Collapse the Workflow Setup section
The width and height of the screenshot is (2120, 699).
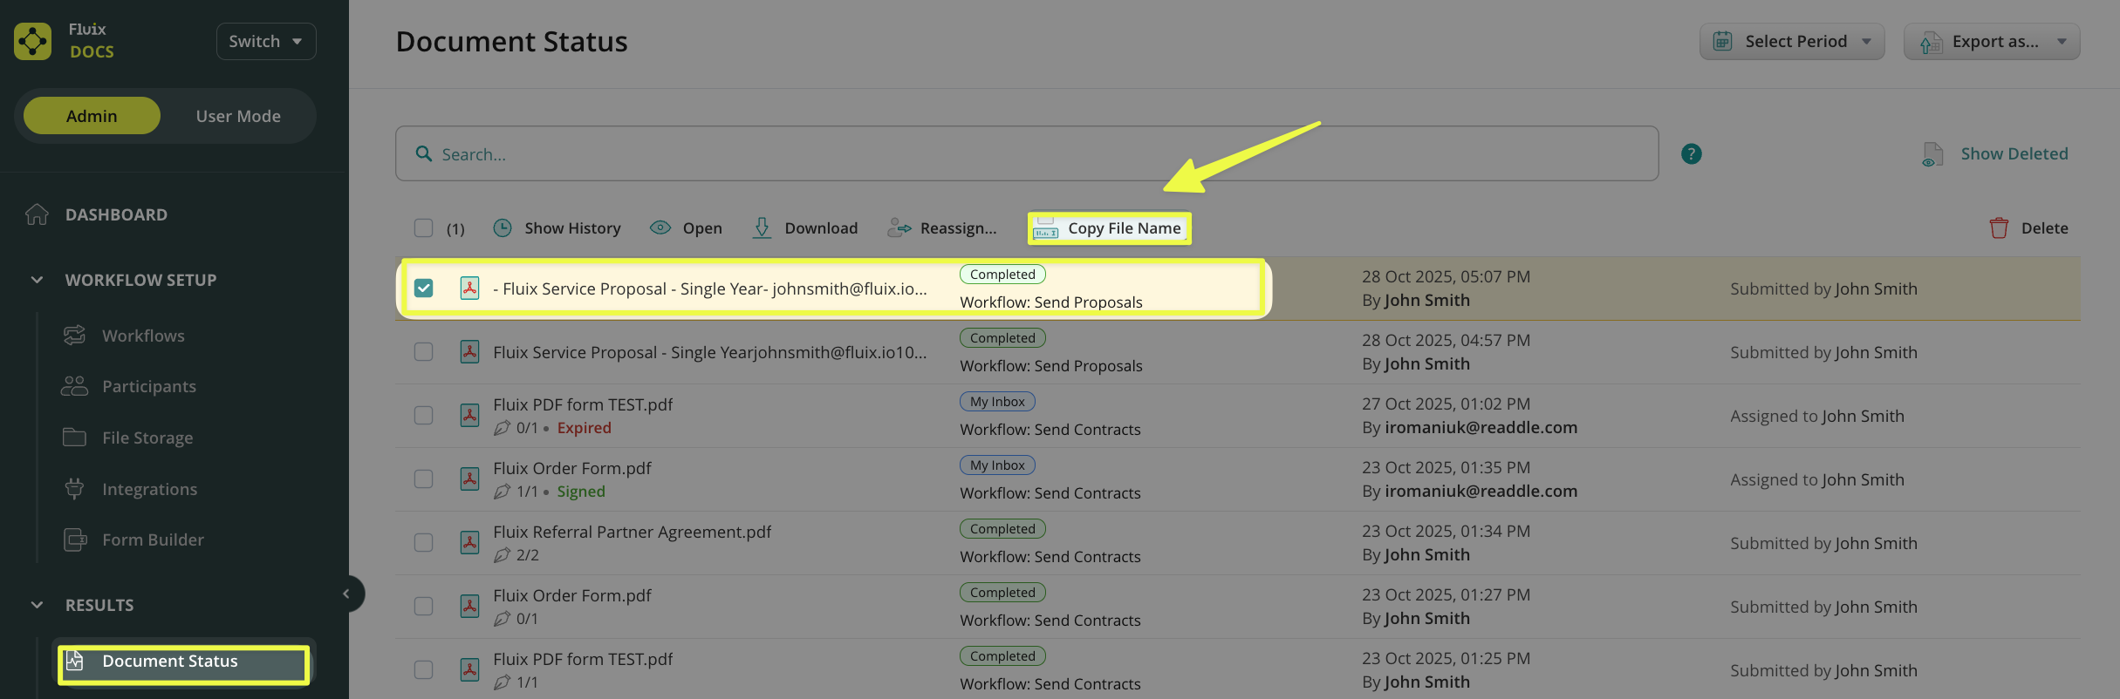(x=37, y=280)
